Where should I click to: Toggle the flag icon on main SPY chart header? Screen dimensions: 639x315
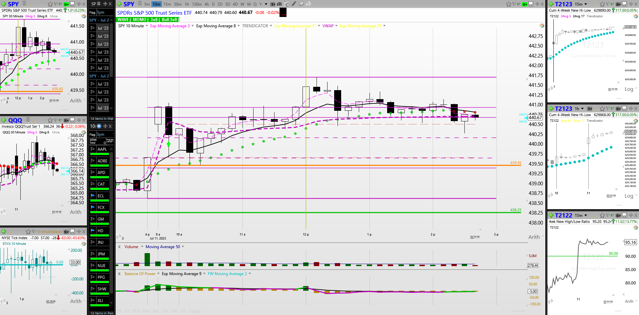515,4
